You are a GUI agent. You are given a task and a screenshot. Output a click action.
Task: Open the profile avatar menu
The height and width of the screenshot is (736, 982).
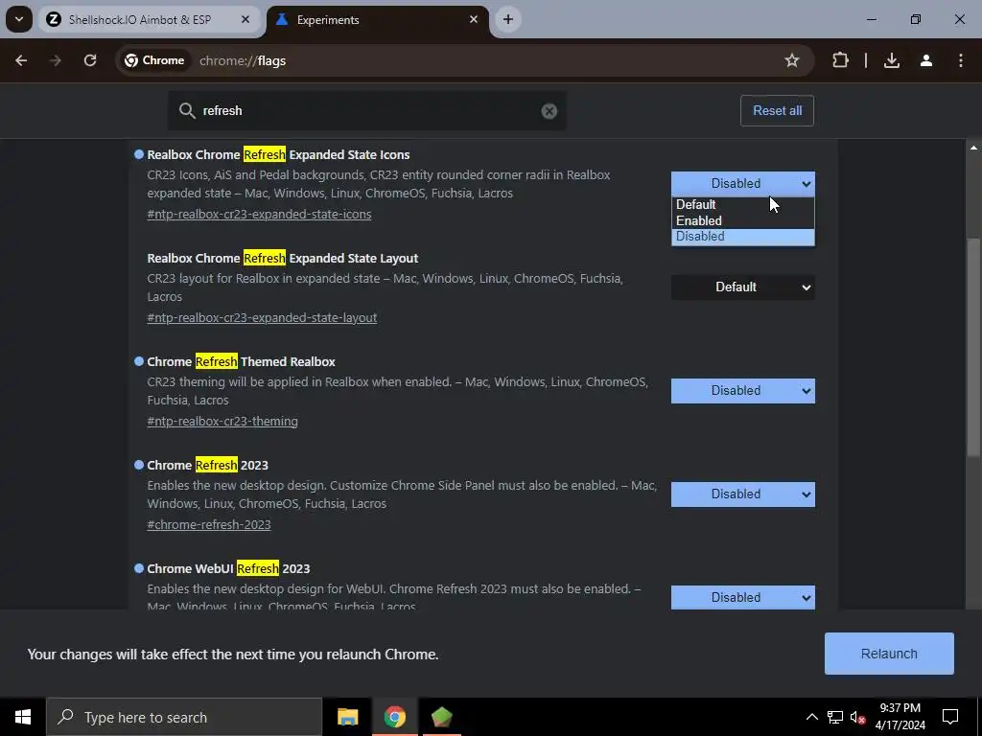coord(926,60)
